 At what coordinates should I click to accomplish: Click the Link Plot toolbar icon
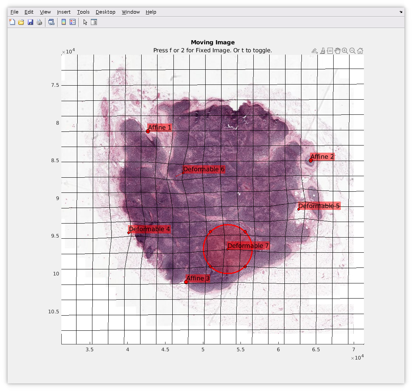(51, 22)
